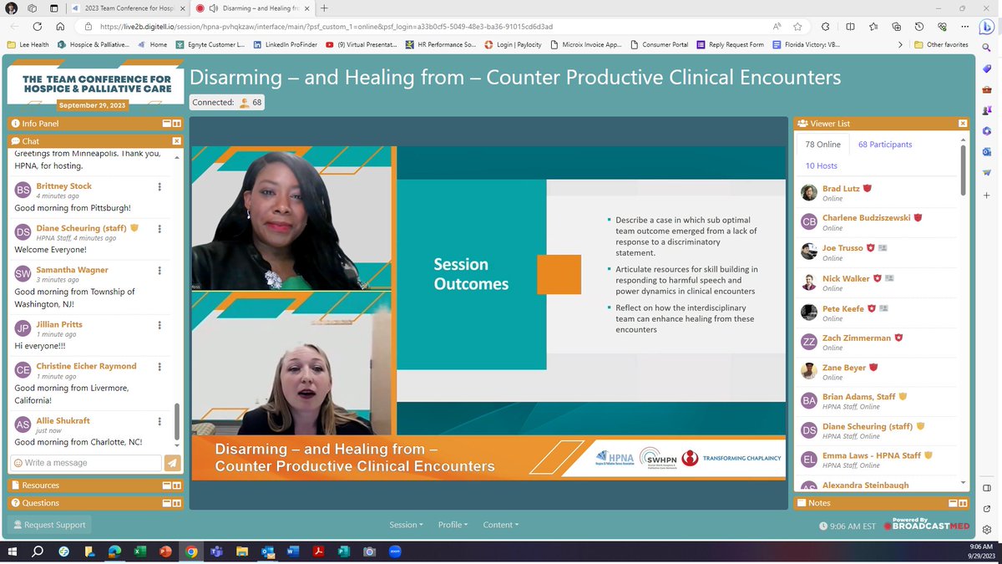Open the Session dropdown menu
The image size is (1002, 564).
(x=406, y=526)
